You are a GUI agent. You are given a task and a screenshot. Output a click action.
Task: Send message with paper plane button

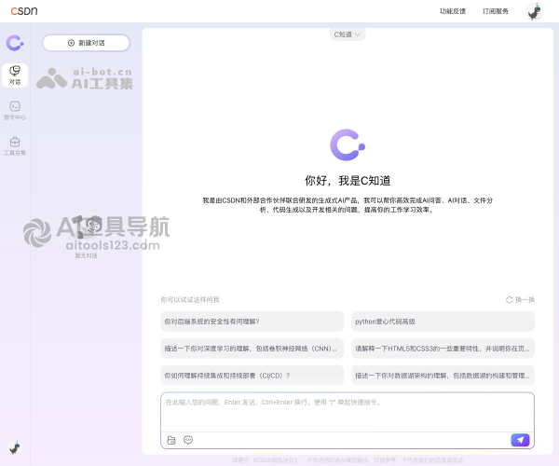coord(520,440)
